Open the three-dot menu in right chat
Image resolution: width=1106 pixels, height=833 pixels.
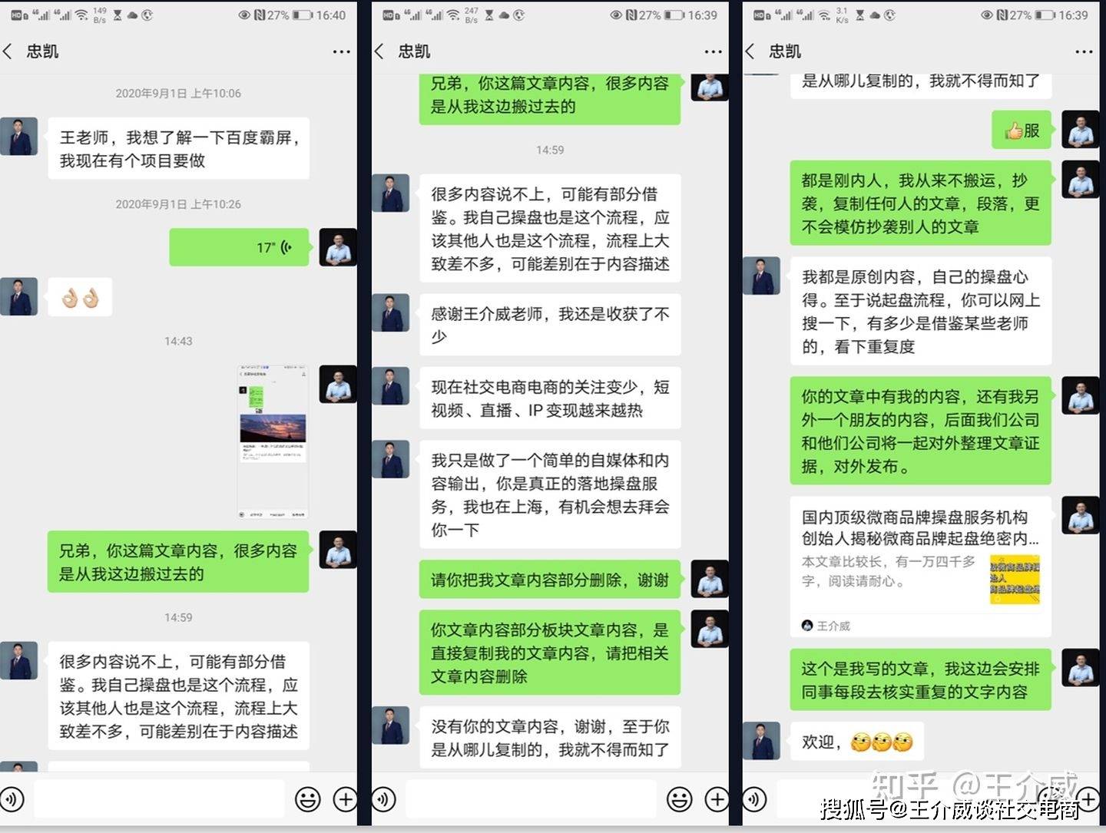click(x=1084, y=51)
